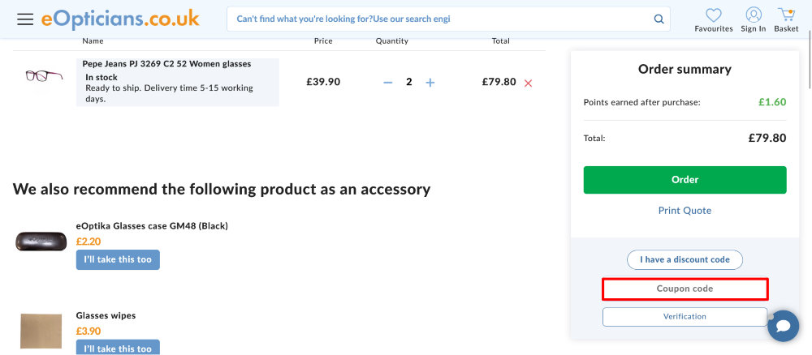Click the Order summary heading

tap(685, 69)
